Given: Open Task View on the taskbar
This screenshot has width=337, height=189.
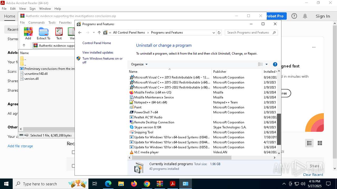Looking at the screenshot, I should tap(95, 184).
